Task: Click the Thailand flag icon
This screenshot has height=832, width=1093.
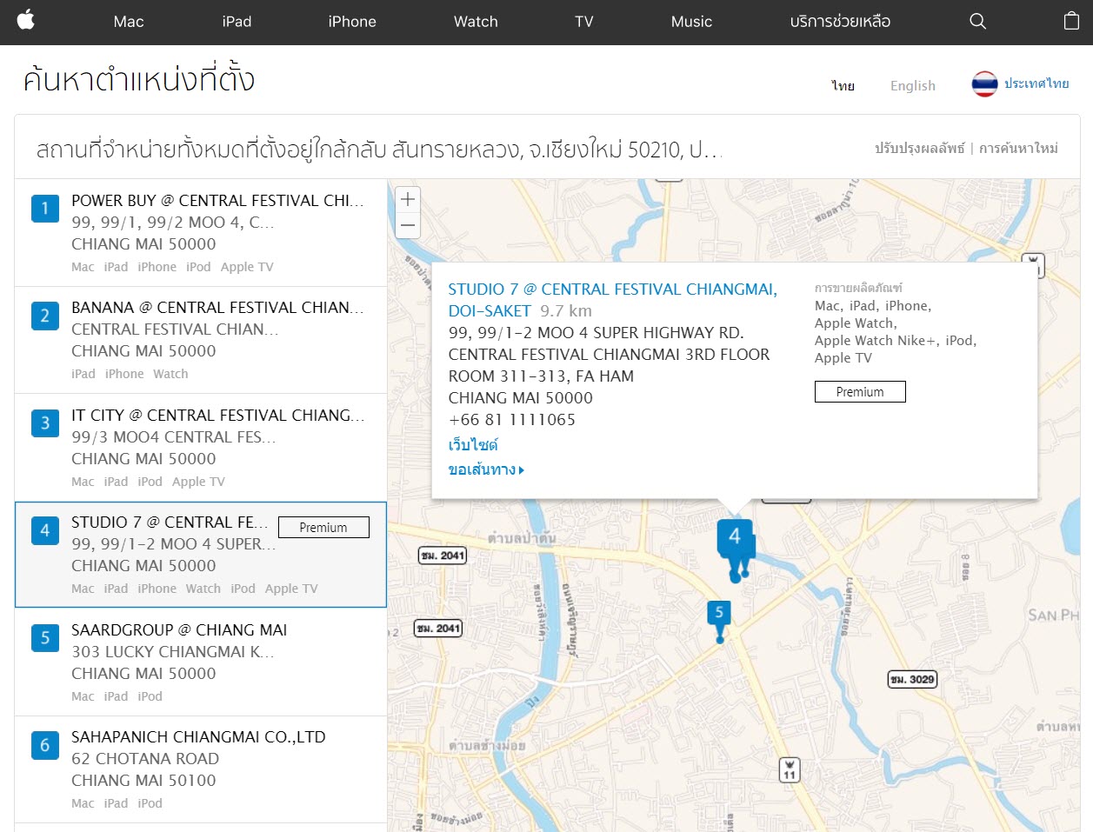Action: [x=984, y=84]
